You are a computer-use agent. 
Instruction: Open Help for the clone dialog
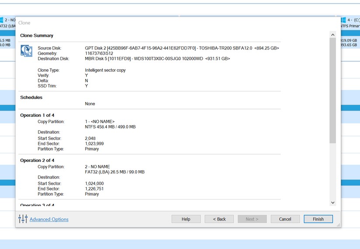tap(186, 219)
